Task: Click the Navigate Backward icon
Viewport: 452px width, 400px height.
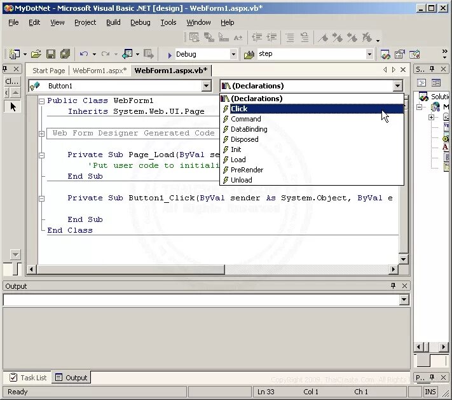Action: click(x=127, y=54)
